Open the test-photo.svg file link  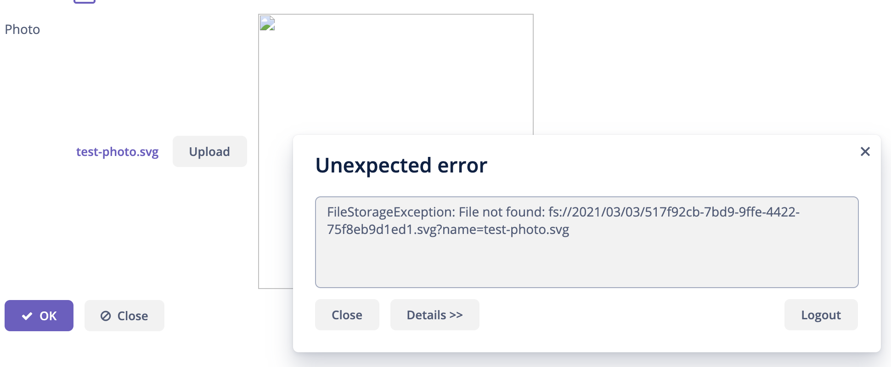point(117,151)
